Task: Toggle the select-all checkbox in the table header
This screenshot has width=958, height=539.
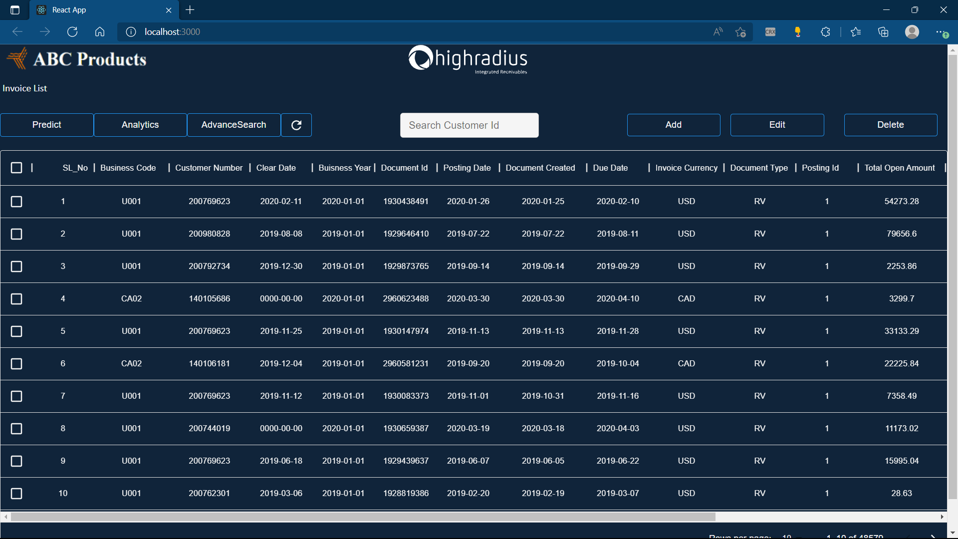Action: 16,168
